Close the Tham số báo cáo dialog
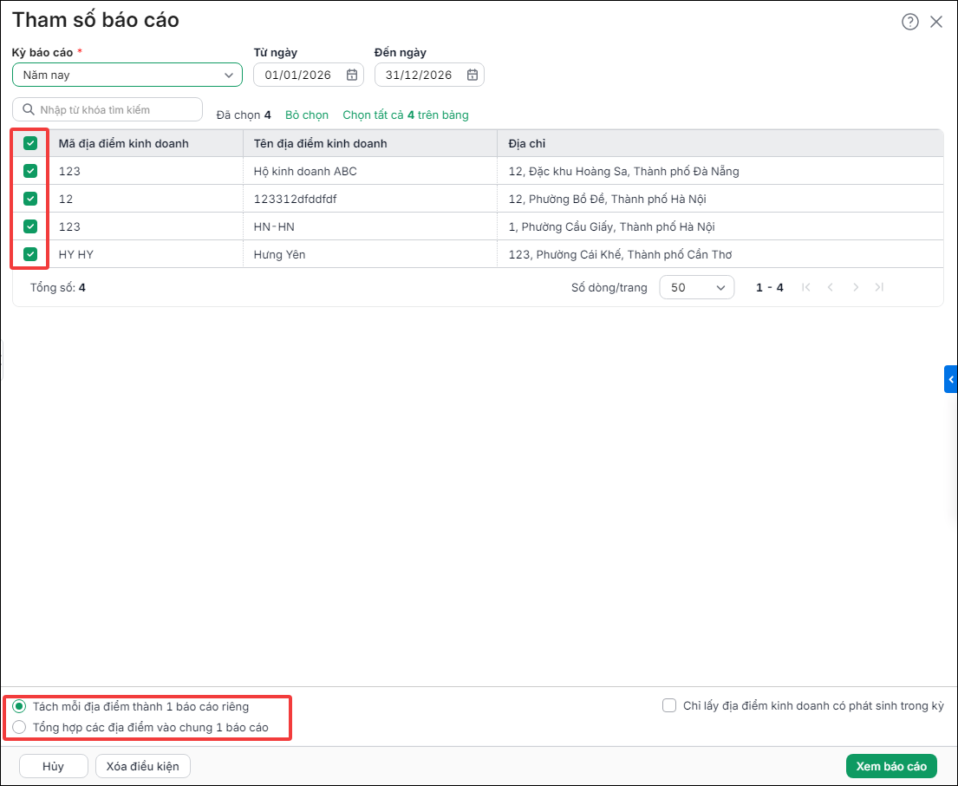This screenshot has width=958, height=786. click(x=936, y=22)
